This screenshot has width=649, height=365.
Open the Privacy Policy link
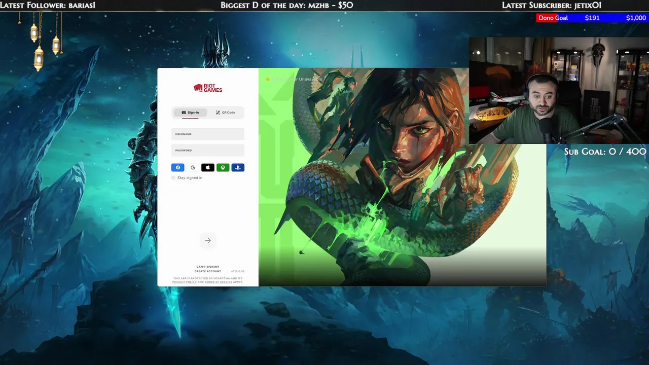184,282
